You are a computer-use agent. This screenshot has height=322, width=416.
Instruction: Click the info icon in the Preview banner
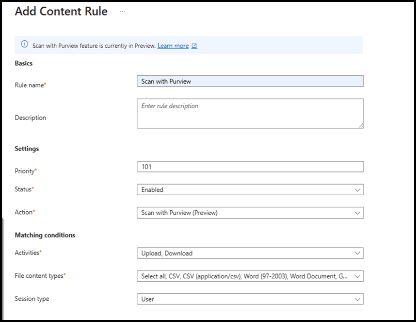click(x=24, y=44)
